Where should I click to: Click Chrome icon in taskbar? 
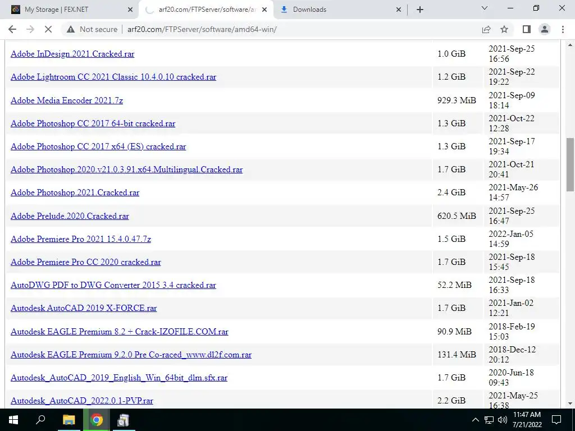(97, 420)
